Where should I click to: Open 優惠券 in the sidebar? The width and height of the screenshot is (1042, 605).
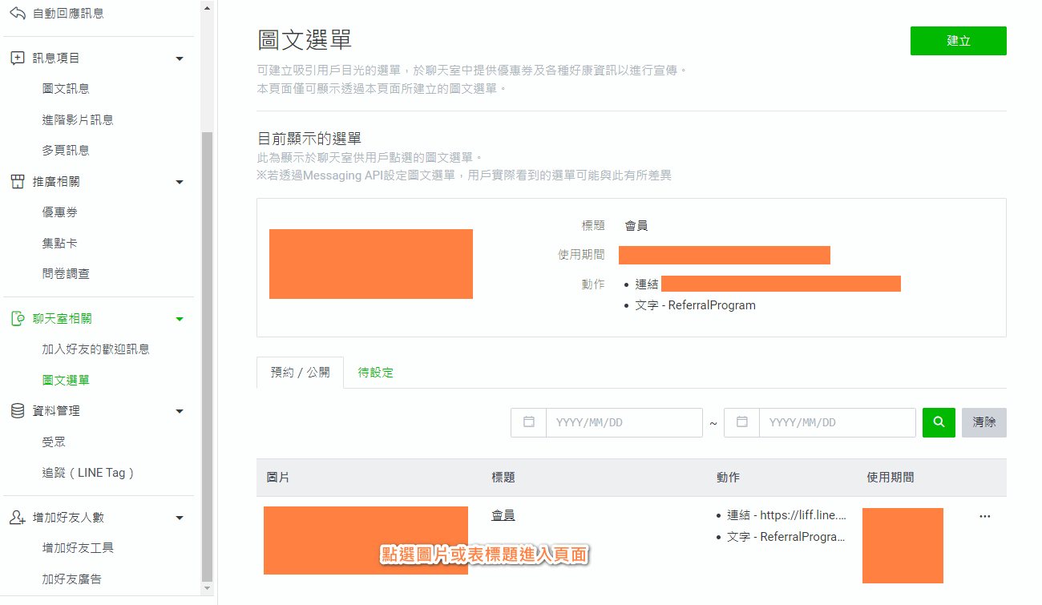[60, 212]
